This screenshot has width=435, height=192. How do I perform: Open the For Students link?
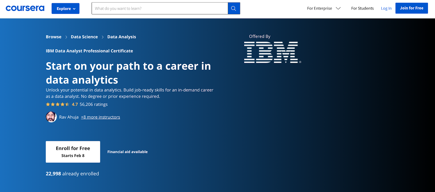point(362,8)
